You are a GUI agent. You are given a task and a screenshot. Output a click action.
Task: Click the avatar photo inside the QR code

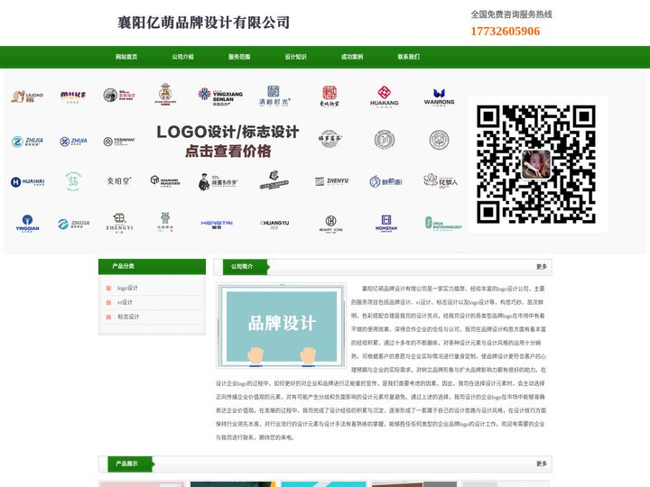536,164
